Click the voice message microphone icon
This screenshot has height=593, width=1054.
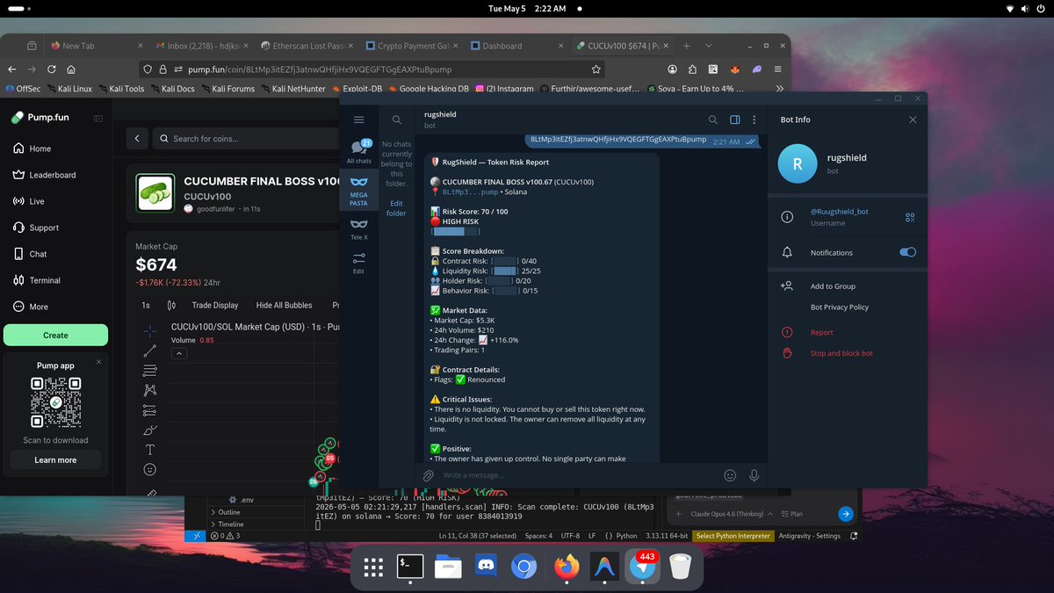(x=754, y=475)
